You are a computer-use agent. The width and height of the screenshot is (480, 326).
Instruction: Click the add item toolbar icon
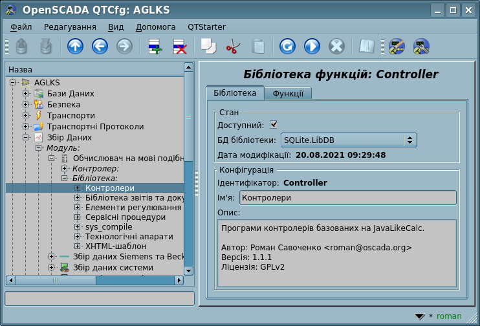tap(155, 47)
